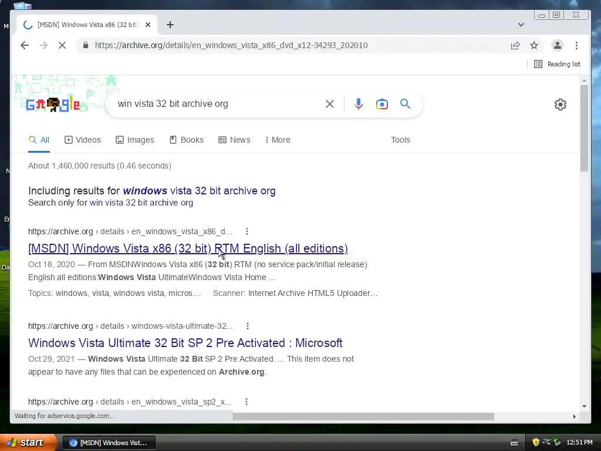The image size is (601, 451).
Task: Click the horizontal scrollbar thumb
Action: tap(363, 416)
